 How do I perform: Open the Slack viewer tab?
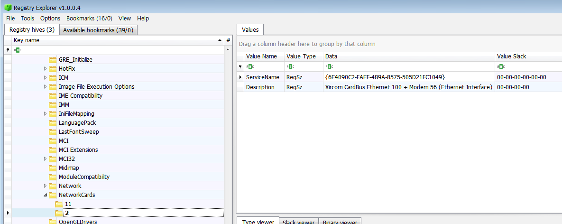pyautogui.click(x=298, y=222)
